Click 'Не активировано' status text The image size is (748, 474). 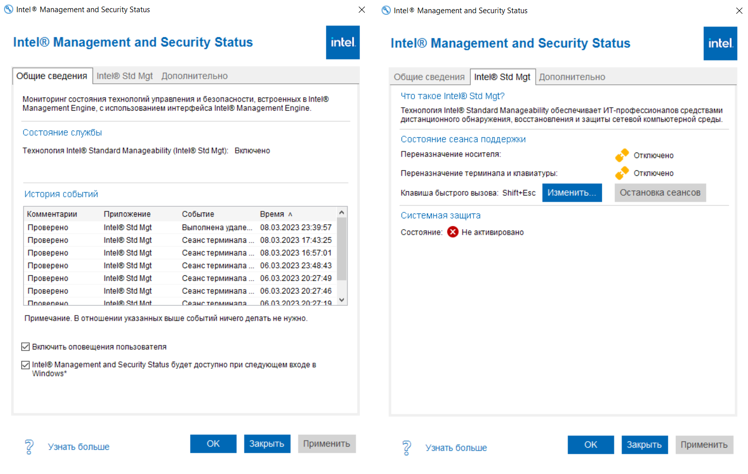(492, 232)
